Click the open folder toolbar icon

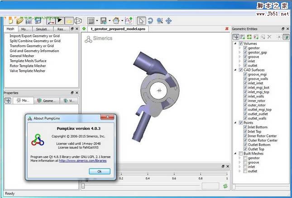click(x=19, y=21)
